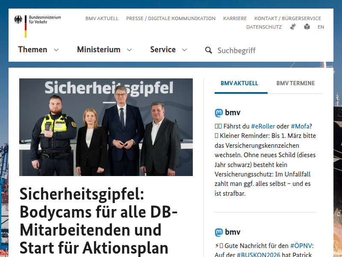Screen dimensions: 342x257
Task: Expand the Service menu
Action: (x=168, y=50)
